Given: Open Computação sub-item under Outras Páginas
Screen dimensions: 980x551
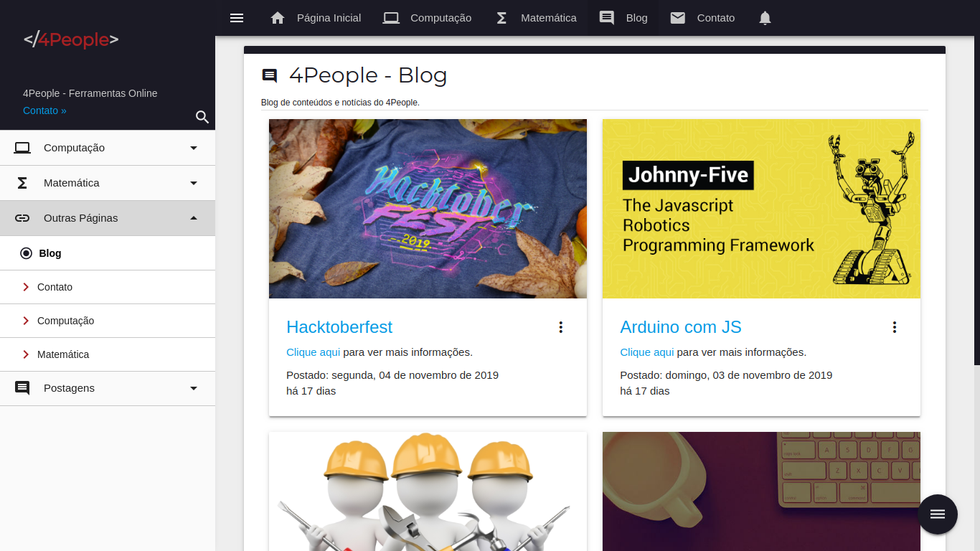Looking at the screenshot, I should (108, 321).
